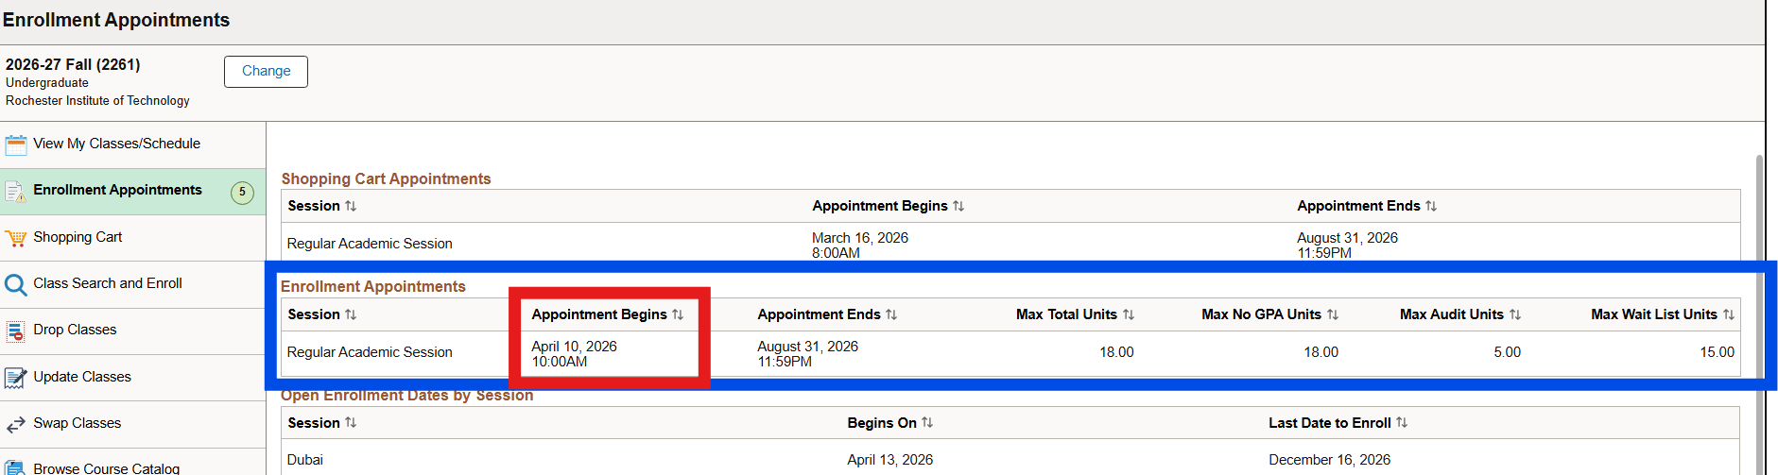Click the Shopping Cart icon
The image size is (1778, 475).
[x=15, y=238]
